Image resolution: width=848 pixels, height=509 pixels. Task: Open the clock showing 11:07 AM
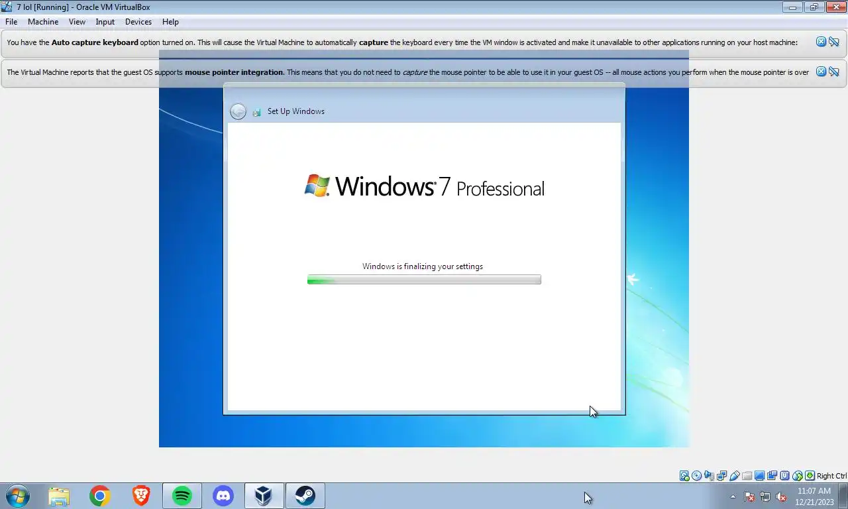[x=814, y=496]
